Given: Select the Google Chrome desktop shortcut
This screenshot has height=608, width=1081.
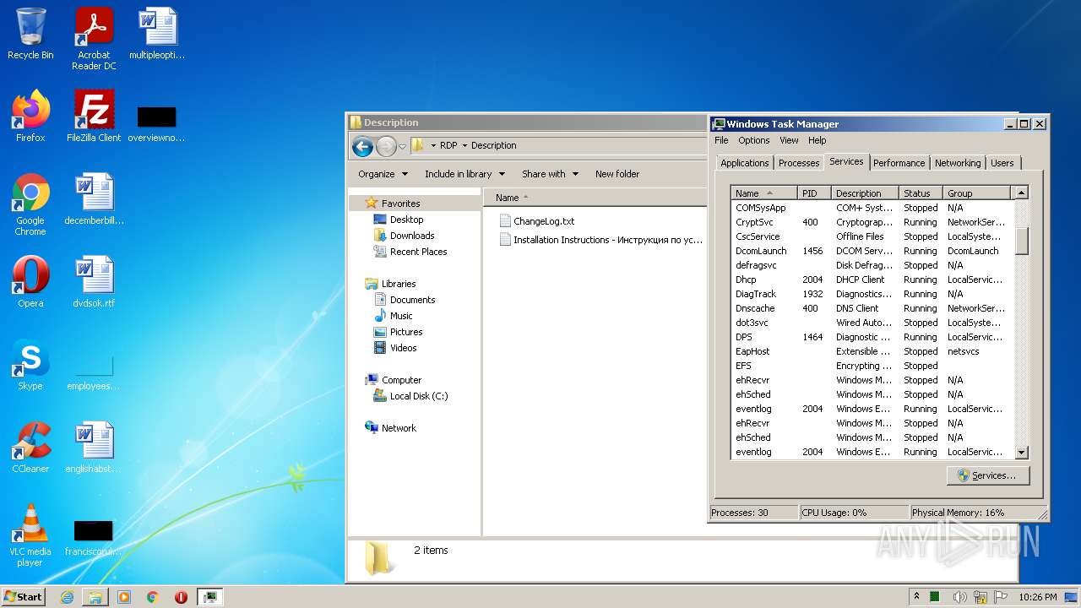Looking at the screenshot, I should click(30, 204).
